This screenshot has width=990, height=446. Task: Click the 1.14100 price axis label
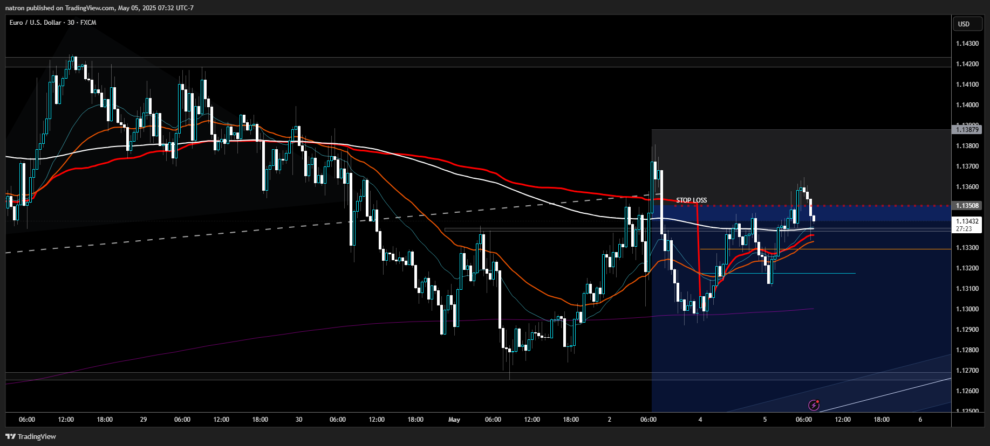[967, 85]
